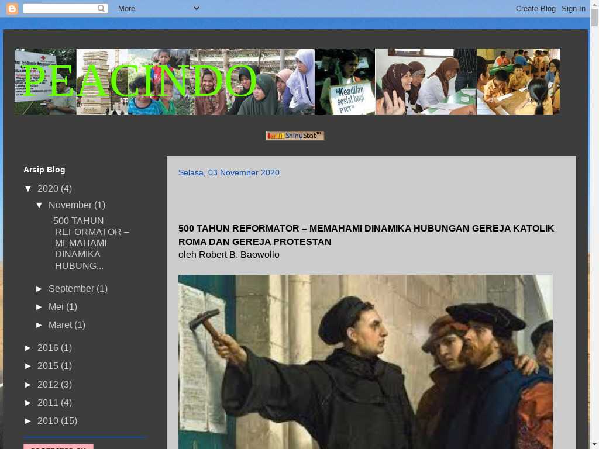This screenshot has width=599, height=449.
Task: Click the post title 500 TAHUN REFORMATOR heading
Action: (x=366, y=235)
